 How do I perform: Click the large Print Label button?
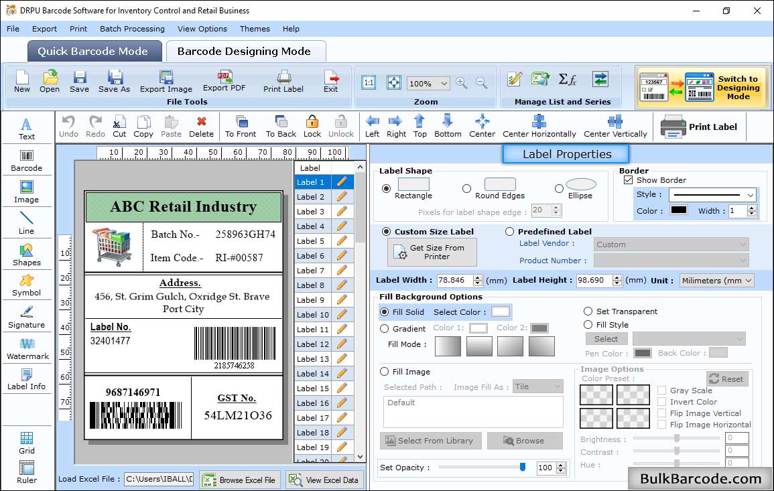click(699, 127)
